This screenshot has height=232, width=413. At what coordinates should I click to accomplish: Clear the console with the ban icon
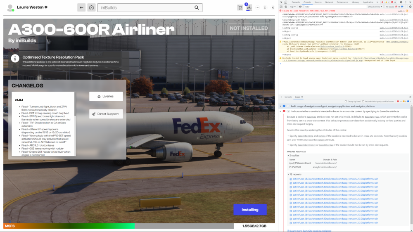coord(286,7)
